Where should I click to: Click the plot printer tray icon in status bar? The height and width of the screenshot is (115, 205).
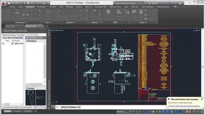click(x=197, y=112)
